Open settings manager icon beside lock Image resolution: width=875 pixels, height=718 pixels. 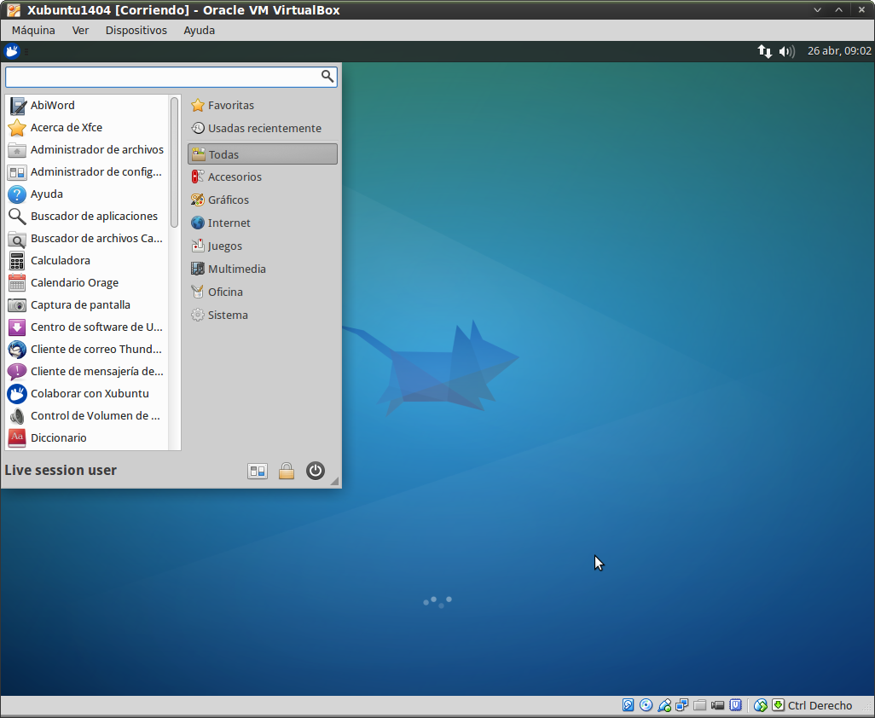[258, 471]
